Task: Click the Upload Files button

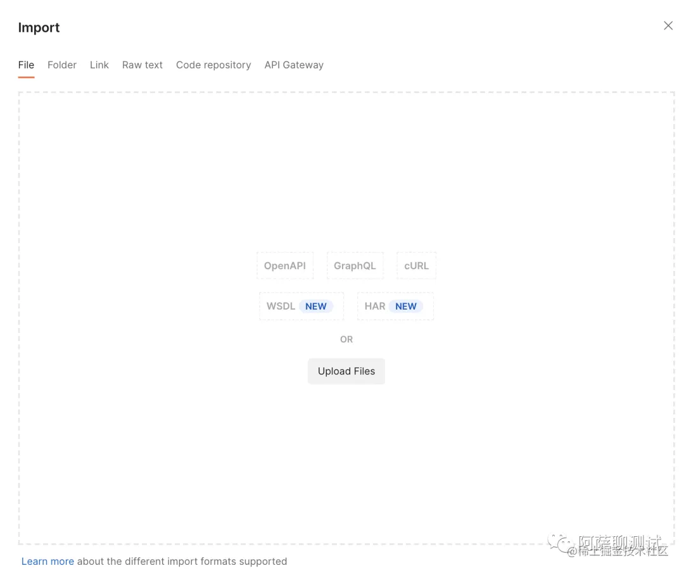Action: click(346, 371)
